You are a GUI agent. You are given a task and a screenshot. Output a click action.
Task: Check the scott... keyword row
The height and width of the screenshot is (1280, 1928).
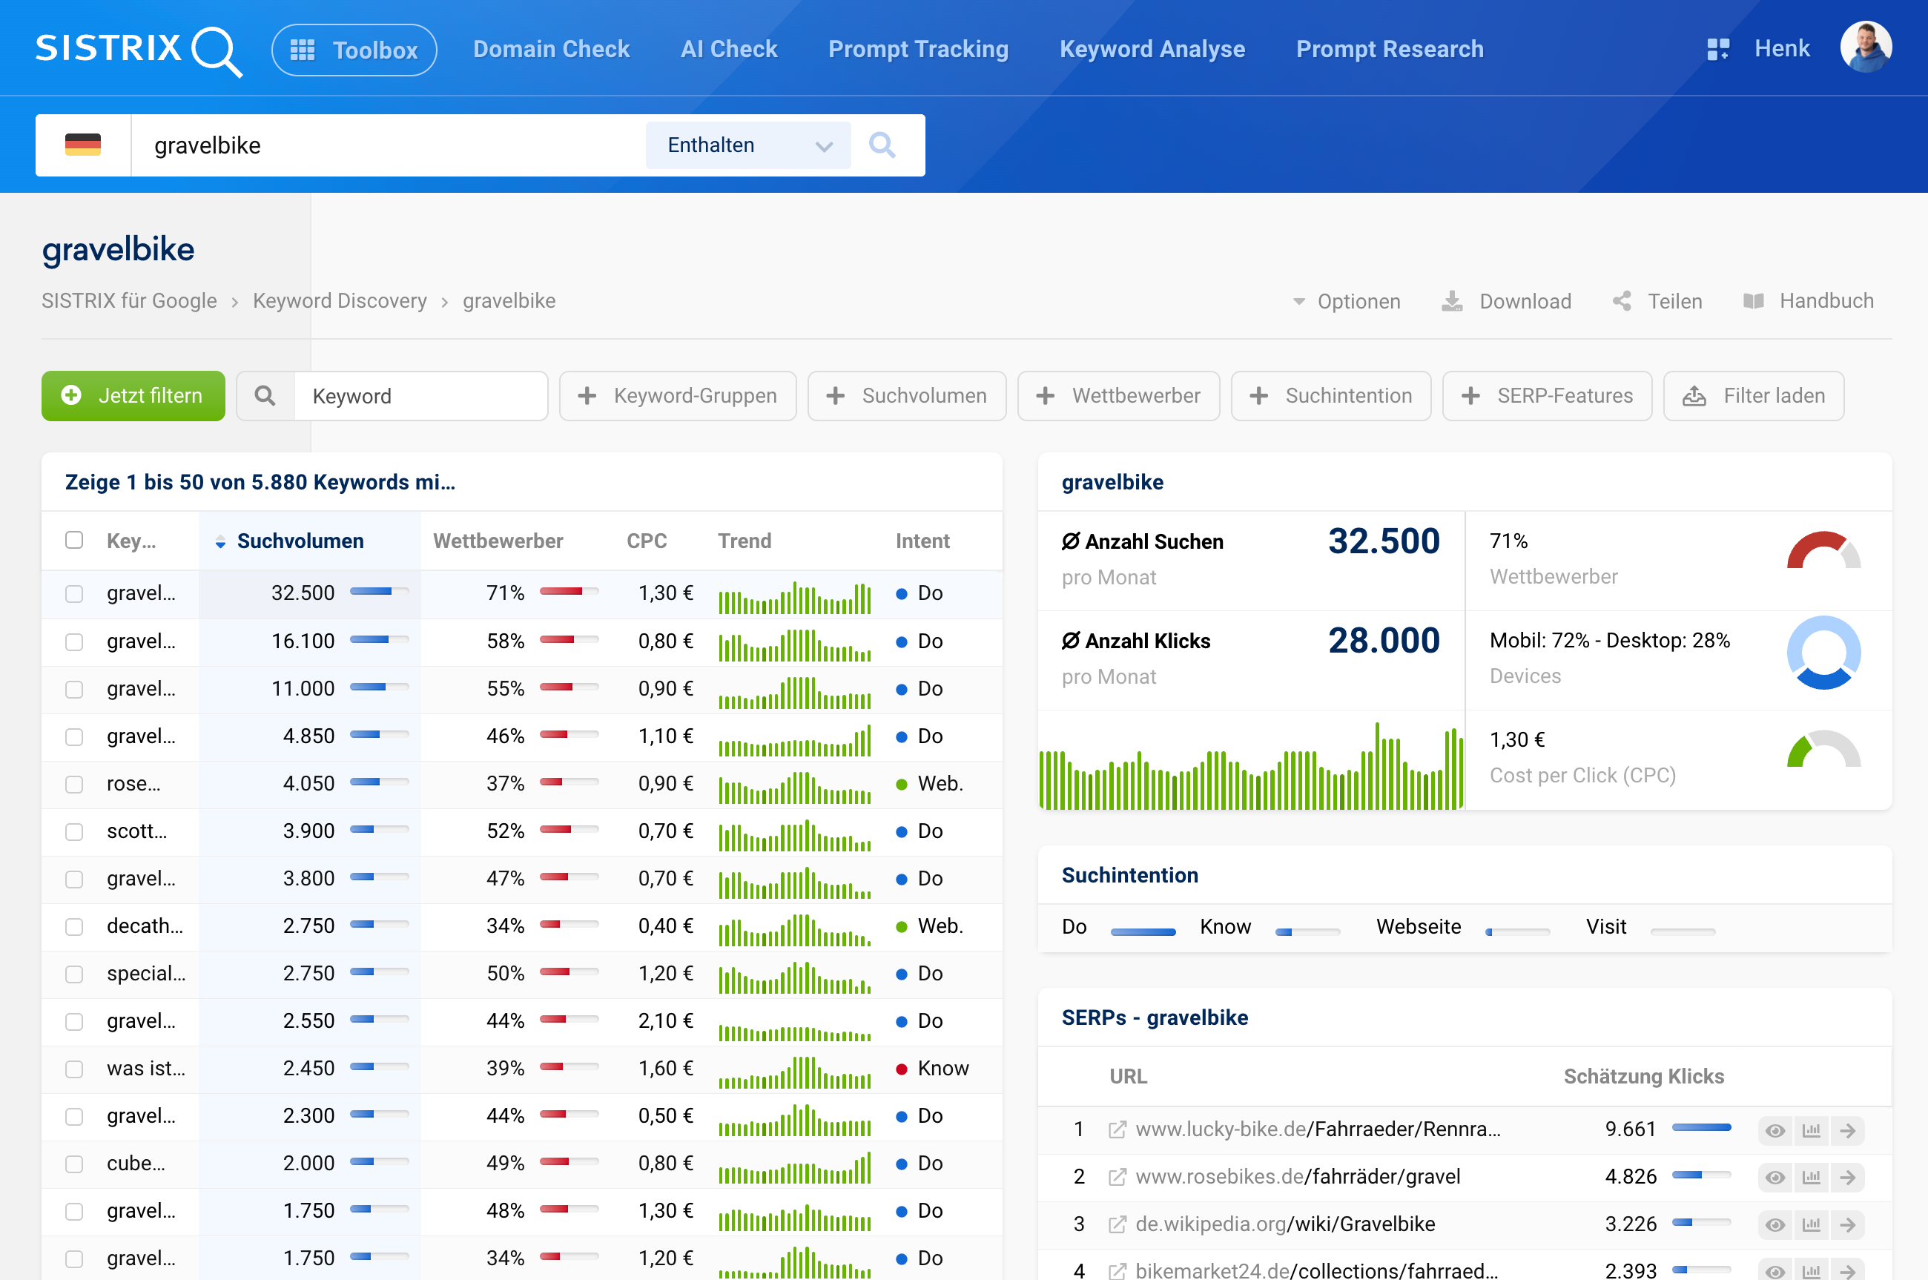(x=74, y=831)
